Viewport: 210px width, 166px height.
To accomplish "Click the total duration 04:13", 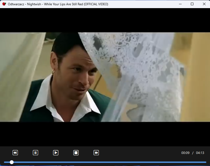I will point(200,153).
